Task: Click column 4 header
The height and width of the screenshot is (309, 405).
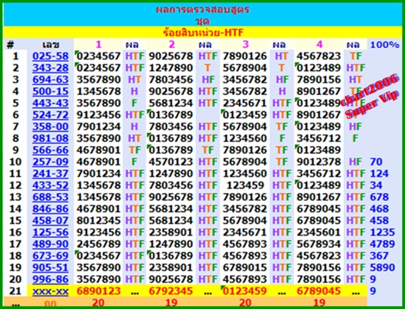Action: coord(319,45)
